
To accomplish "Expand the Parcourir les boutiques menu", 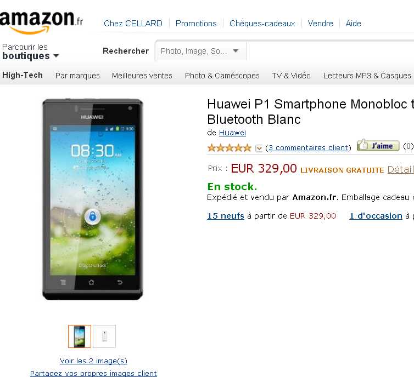I will pyautogui.click(x=30, y=52).
